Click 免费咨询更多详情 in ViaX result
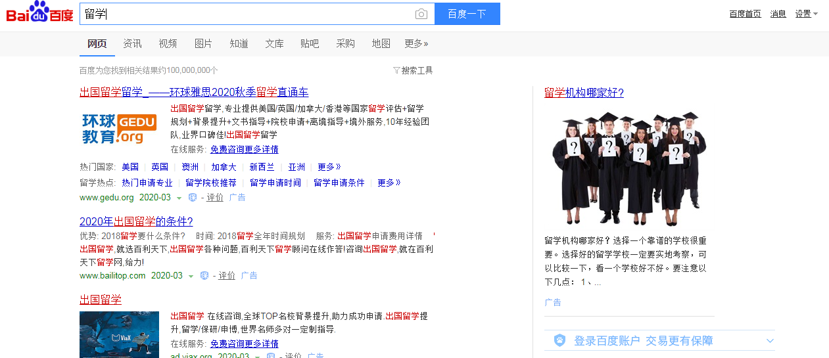Screen dimensions: 829x358 click(x=244, y=344)
